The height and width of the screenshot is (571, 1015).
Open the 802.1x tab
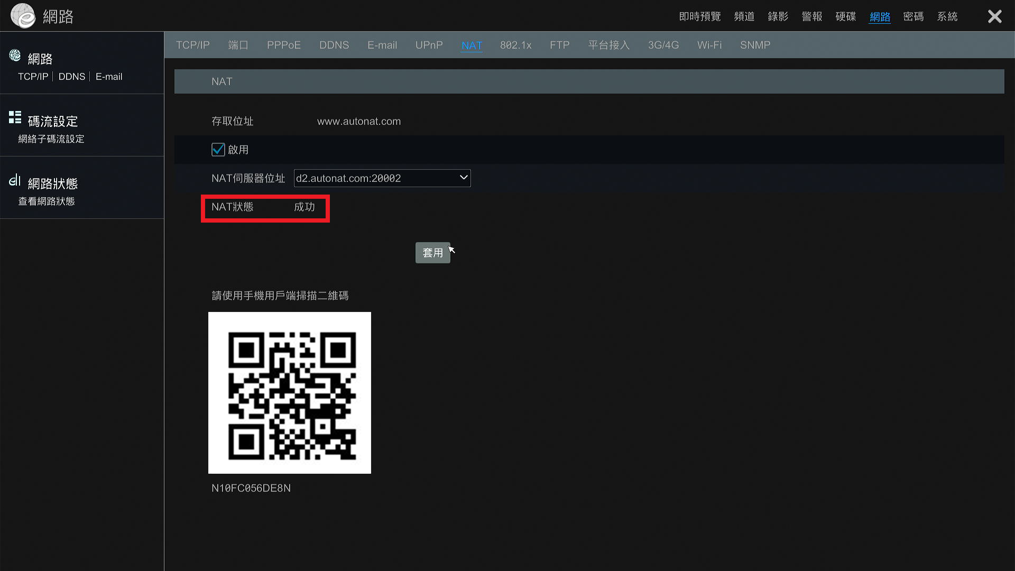[516, 45]
